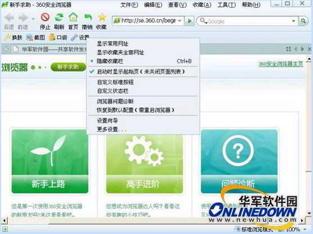
Task: Select 更多设置... menu entry
Action: [143, 130]
